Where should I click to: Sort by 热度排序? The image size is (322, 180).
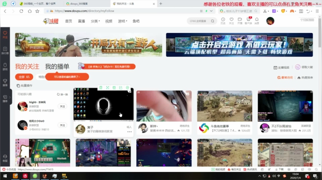(x=305, y=78)
